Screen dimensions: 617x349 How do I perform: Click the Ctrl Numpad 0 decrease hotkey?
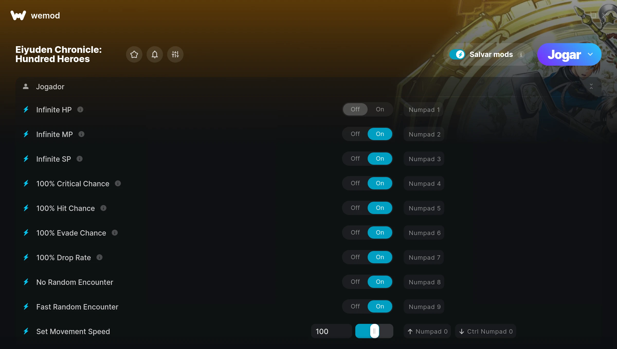click(x=486, y=331)
